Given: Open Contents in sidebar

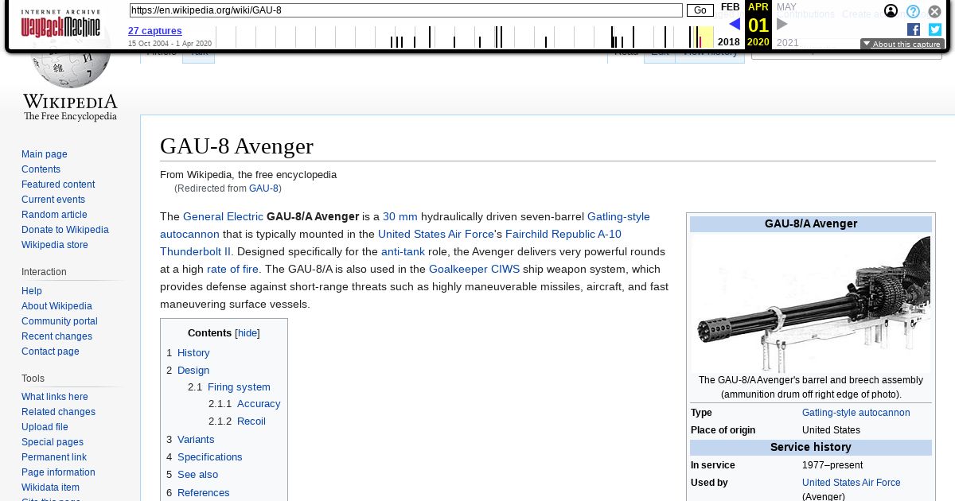Looking at the screenshot, I should pos(41,169).
